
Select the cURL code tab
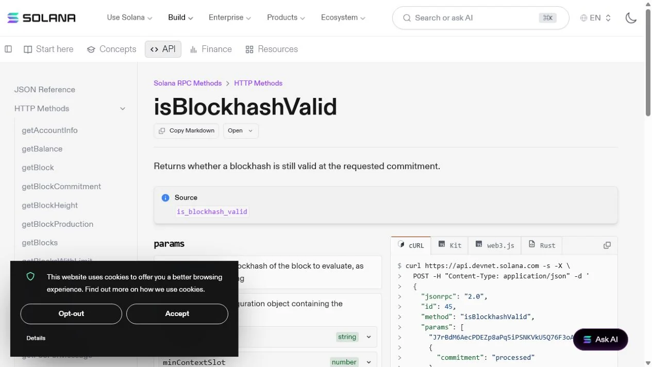click(411, 245)
